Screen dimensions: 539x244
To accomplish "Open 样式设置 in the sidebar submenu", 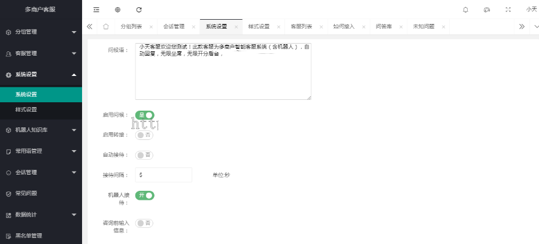I will tap(41, 110).
